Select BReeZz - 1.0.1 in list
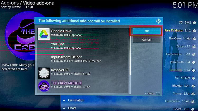Viewport: 198px width, 111px height. click(x=181, y=86)
